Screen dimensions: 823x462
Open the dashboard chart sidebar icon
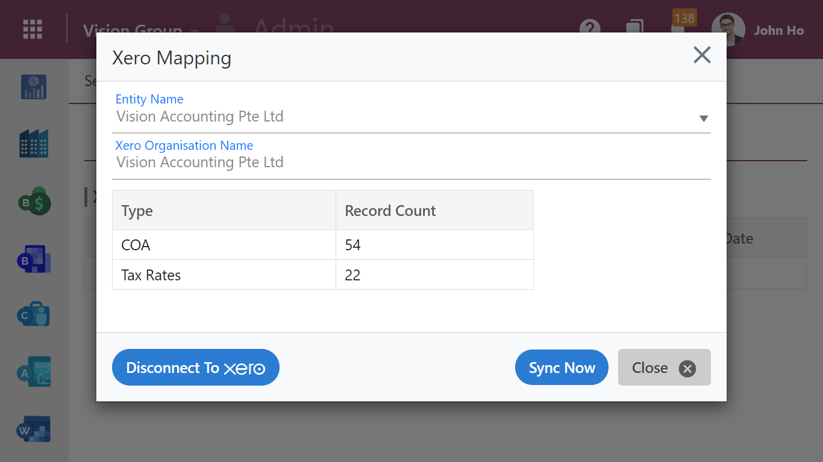pos(34,87)
